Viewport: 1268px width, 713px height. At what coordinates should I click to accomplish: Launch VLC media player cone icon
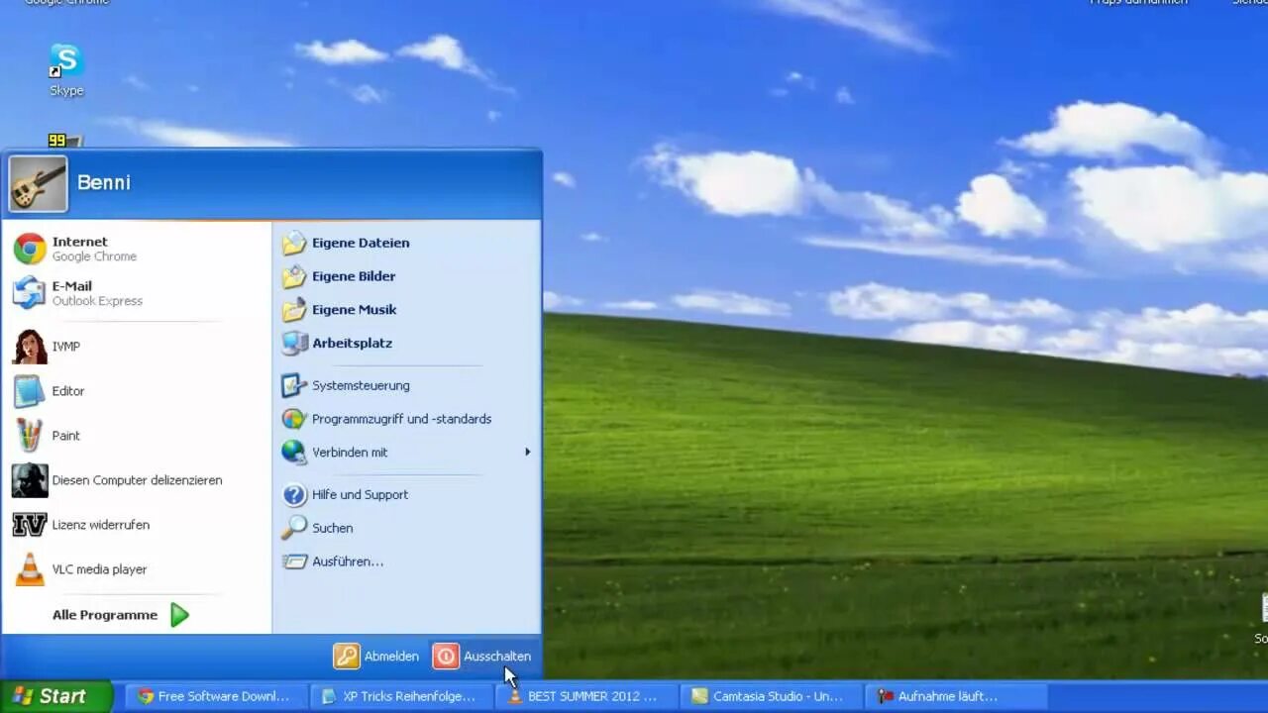30,569
